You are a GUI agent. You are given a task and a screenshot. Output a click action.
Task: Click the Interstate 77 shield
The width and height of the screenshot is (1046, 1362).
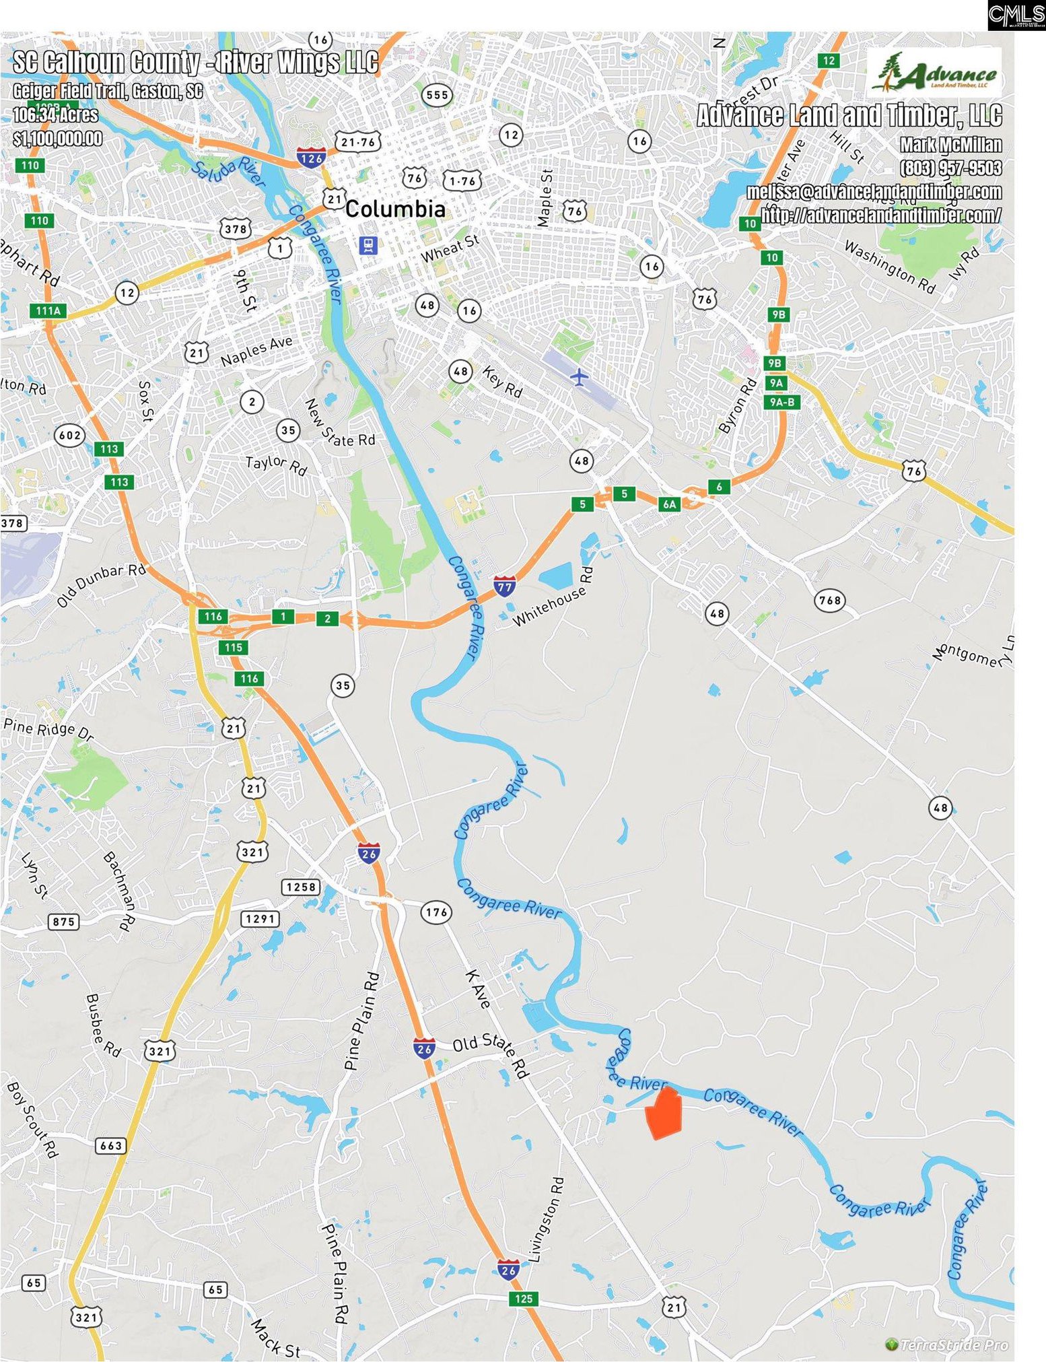(x=505, y=586)
